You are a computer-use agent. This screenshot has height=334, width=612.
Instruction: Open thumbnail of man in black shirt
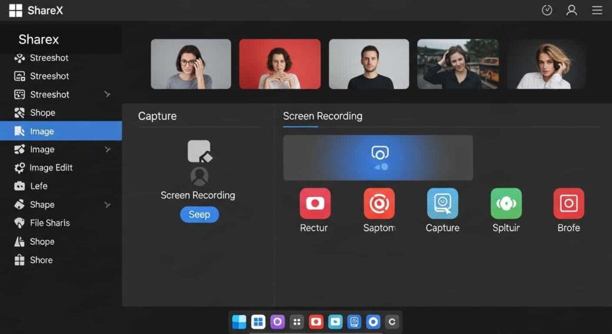click(x=369, y=64)
